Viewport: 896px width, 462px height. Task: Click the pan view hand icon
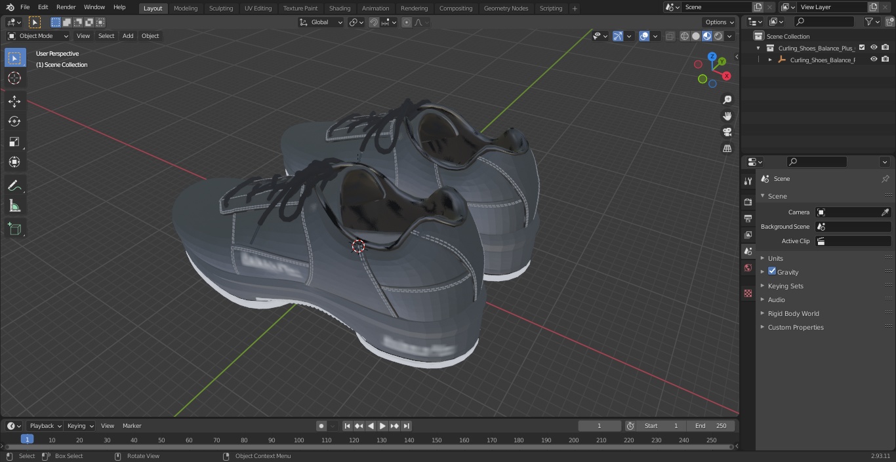tap(727, 116)
